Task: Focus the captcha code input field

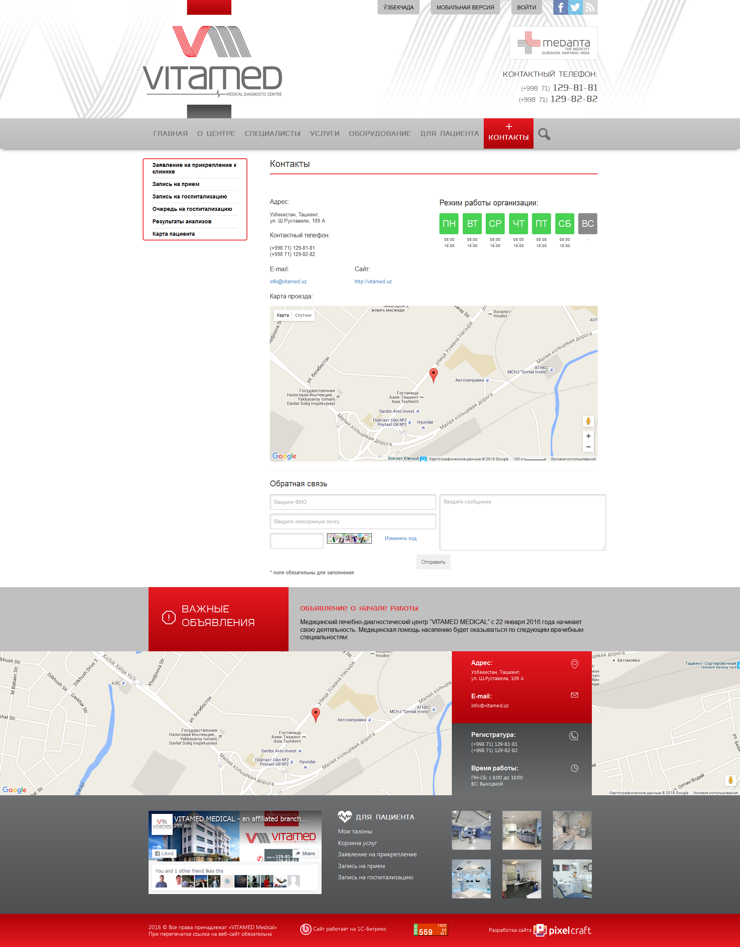Action: [x=296, y=541]
